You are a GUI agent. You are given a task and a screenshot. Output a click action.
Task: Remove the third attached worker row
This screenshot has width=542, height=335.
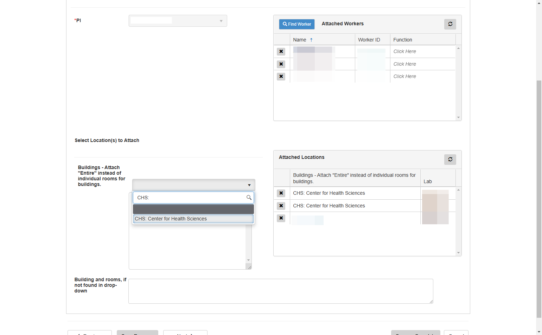pyautogui.click(x=281, y=77)
